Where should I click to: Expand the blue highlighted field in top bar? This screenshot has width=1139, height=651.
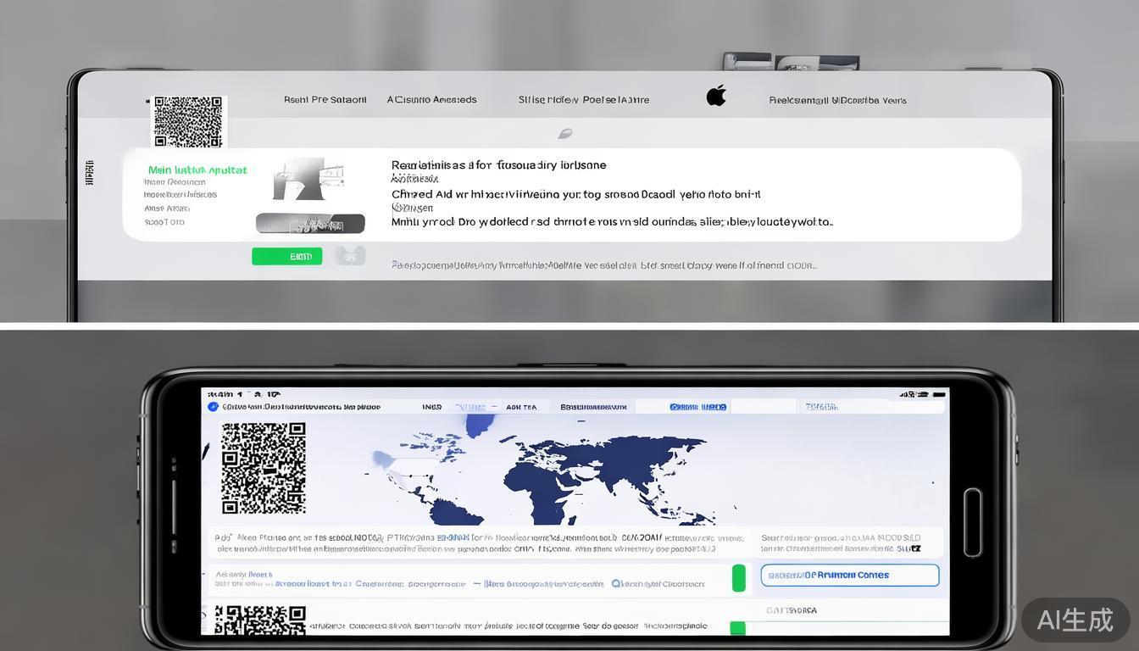(697, 407)
